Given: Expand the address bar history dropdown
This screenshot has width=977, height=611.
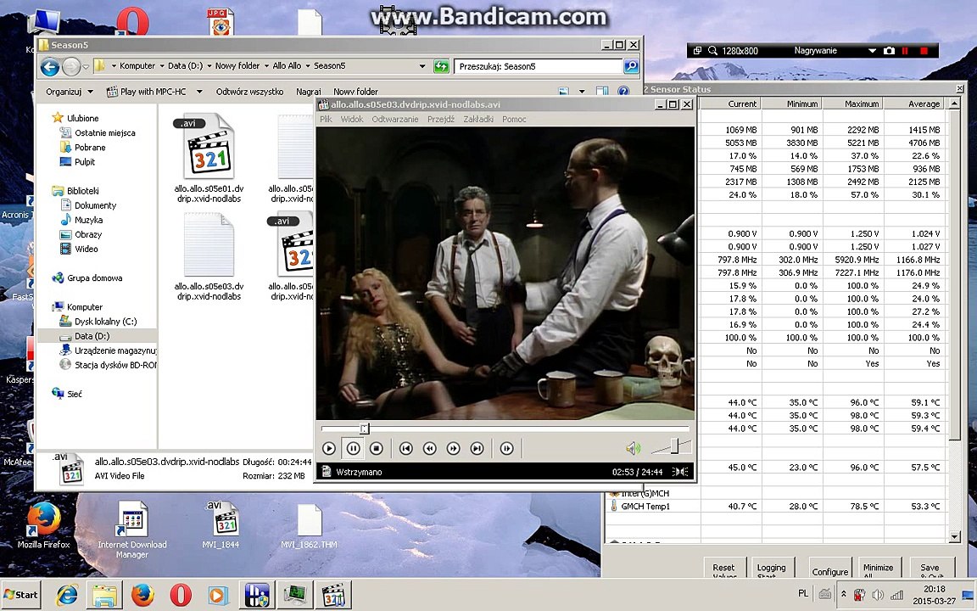Looking at the screenshot, I should tap(422, 66).
